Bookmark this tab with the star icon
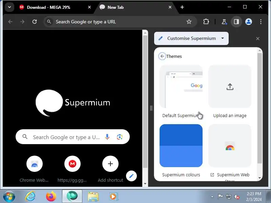Screen dimensions: 271x203 (189, 22)
